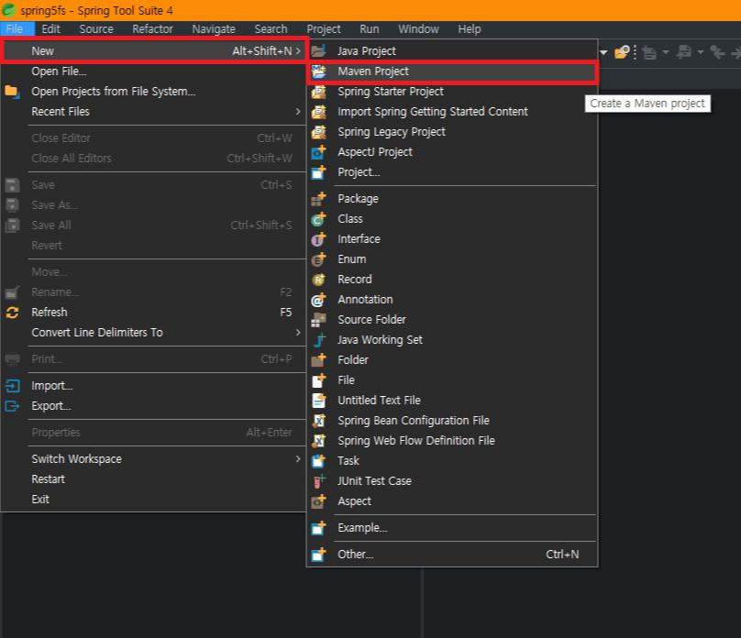Click the Class icon
The image size is (741, 638).
[x=319, y=219]
